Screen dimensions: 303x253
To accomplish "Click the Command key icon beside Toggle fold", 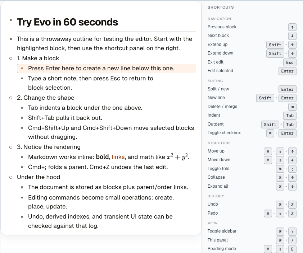I will point(280,169).
